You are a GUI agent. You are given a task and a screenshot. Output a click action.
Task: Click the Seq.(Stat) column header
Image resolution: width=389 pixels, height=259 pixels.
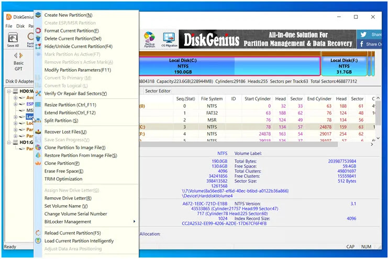185,99
